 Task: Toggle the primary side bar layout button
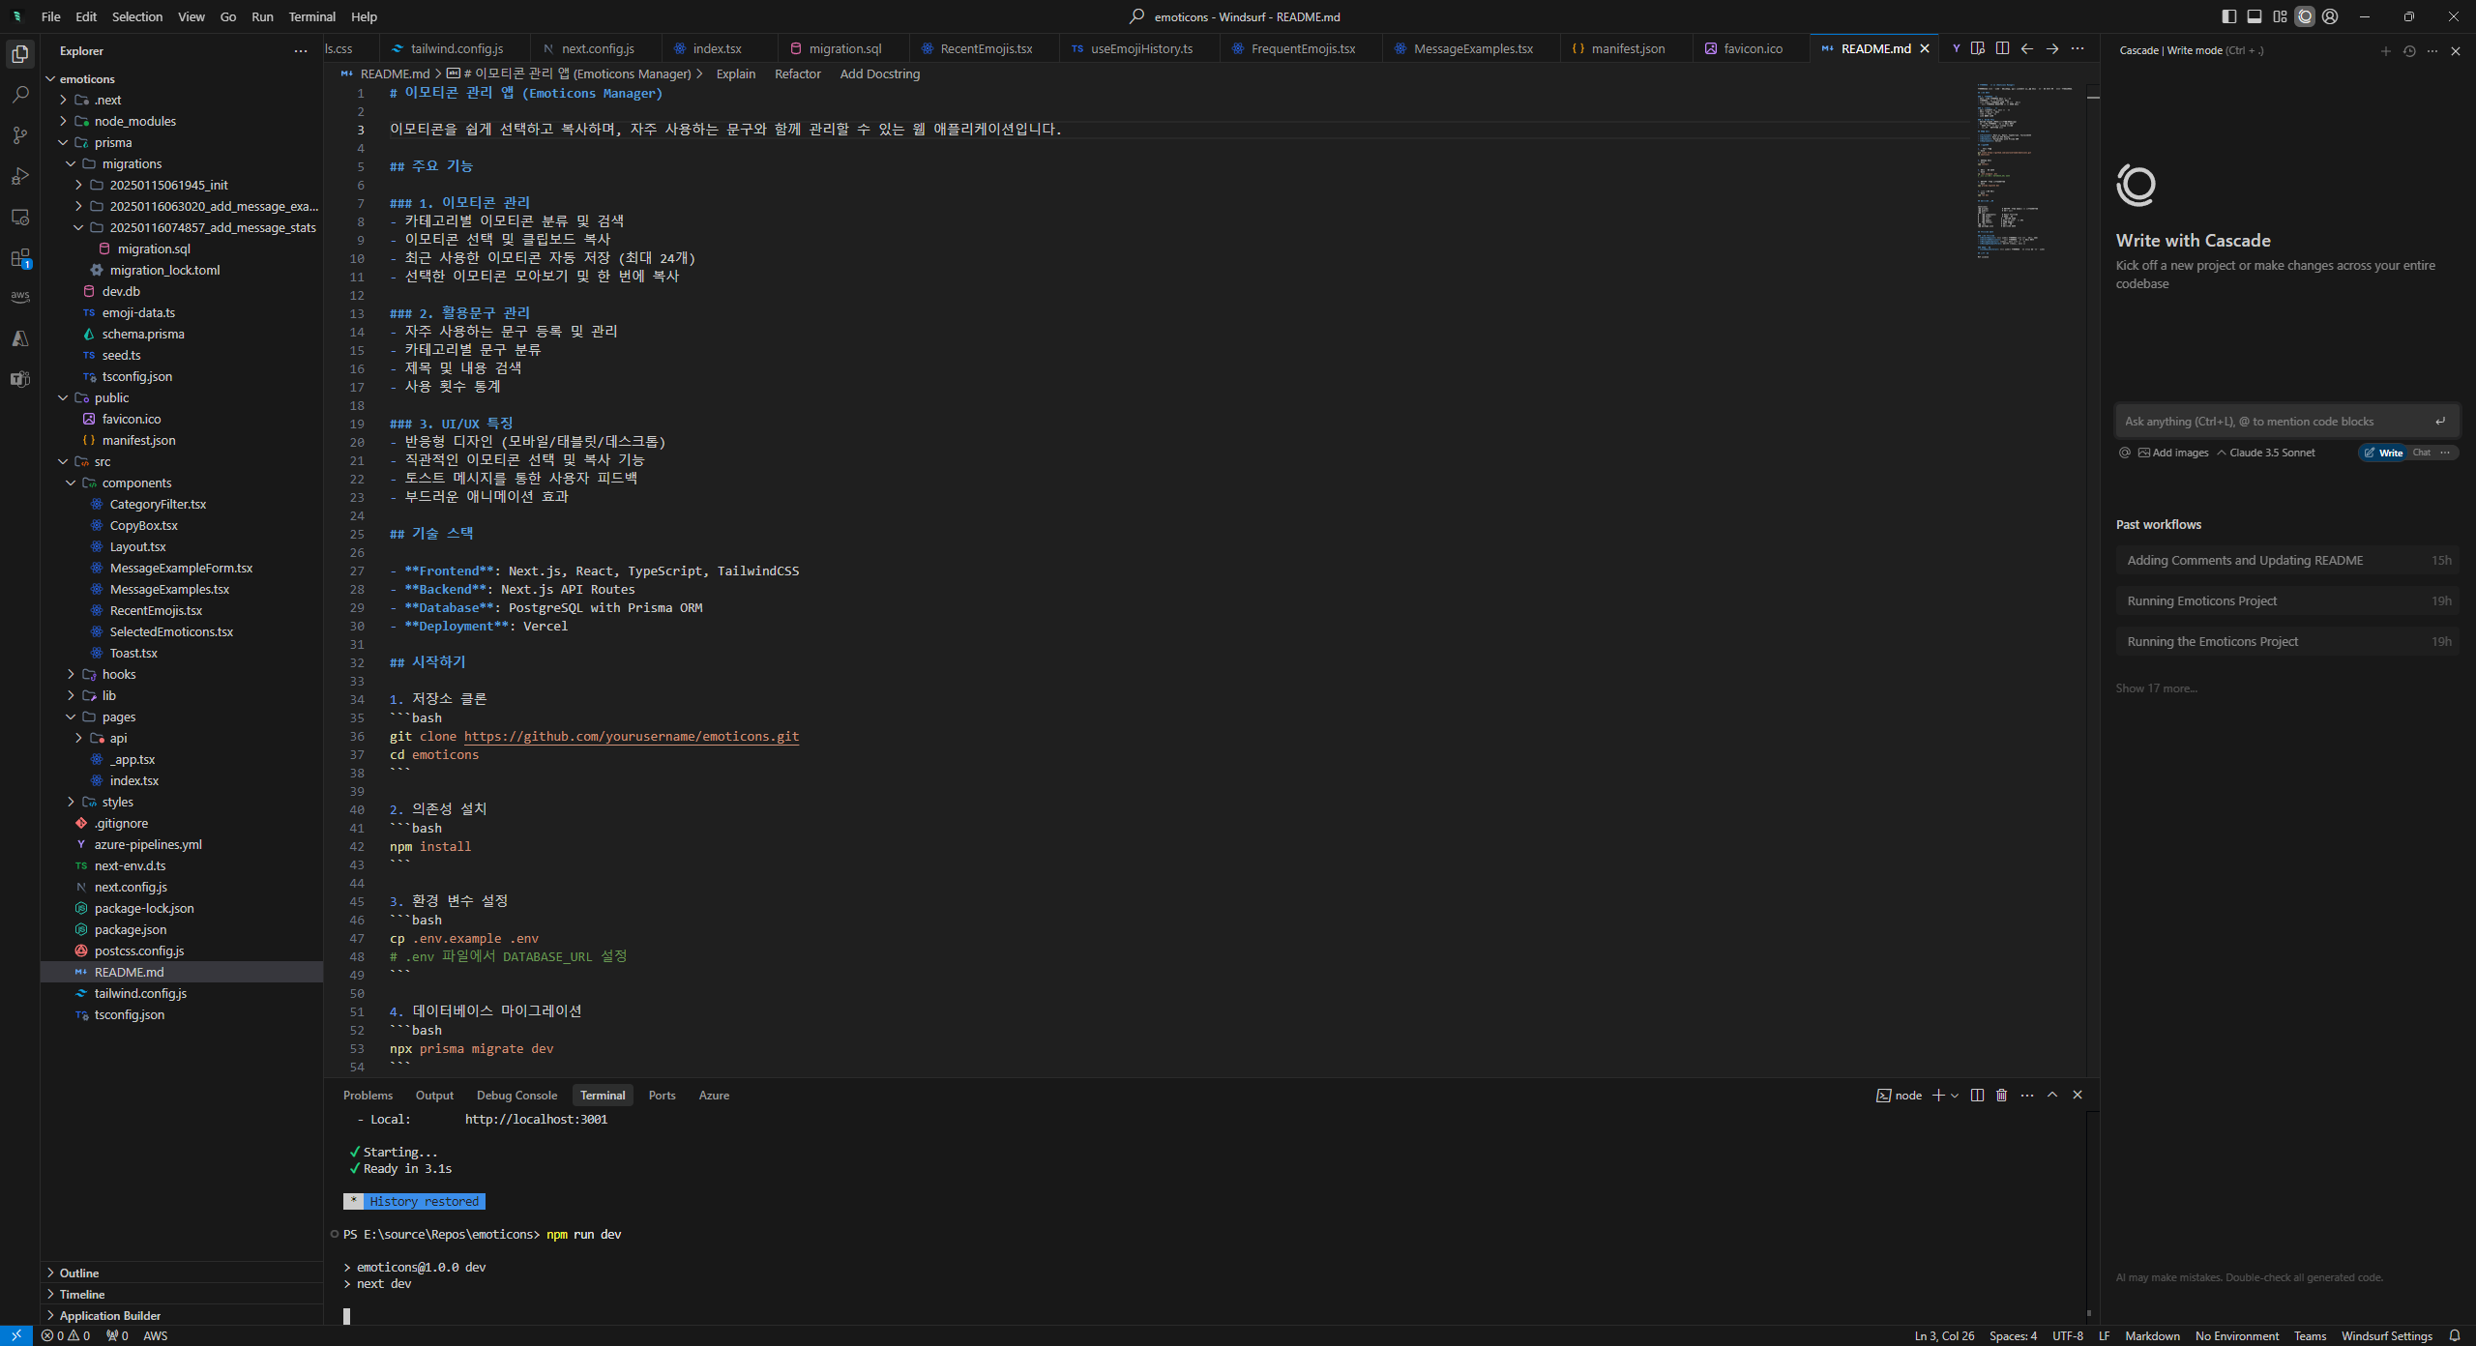(2228, 16)
